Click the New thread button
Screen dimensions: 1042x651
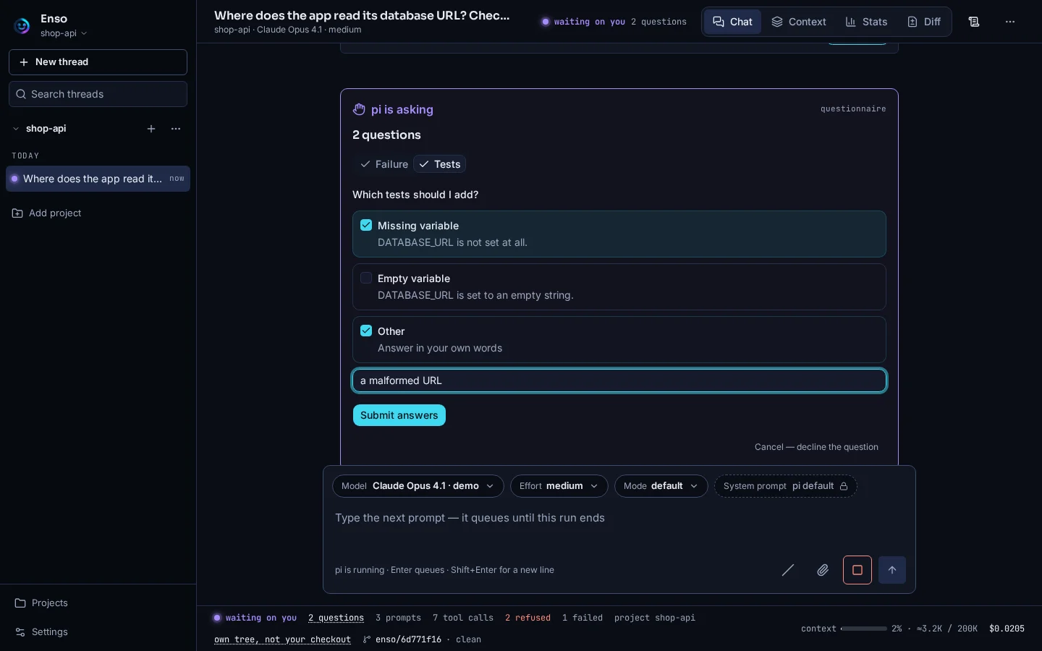pos(98,62)
